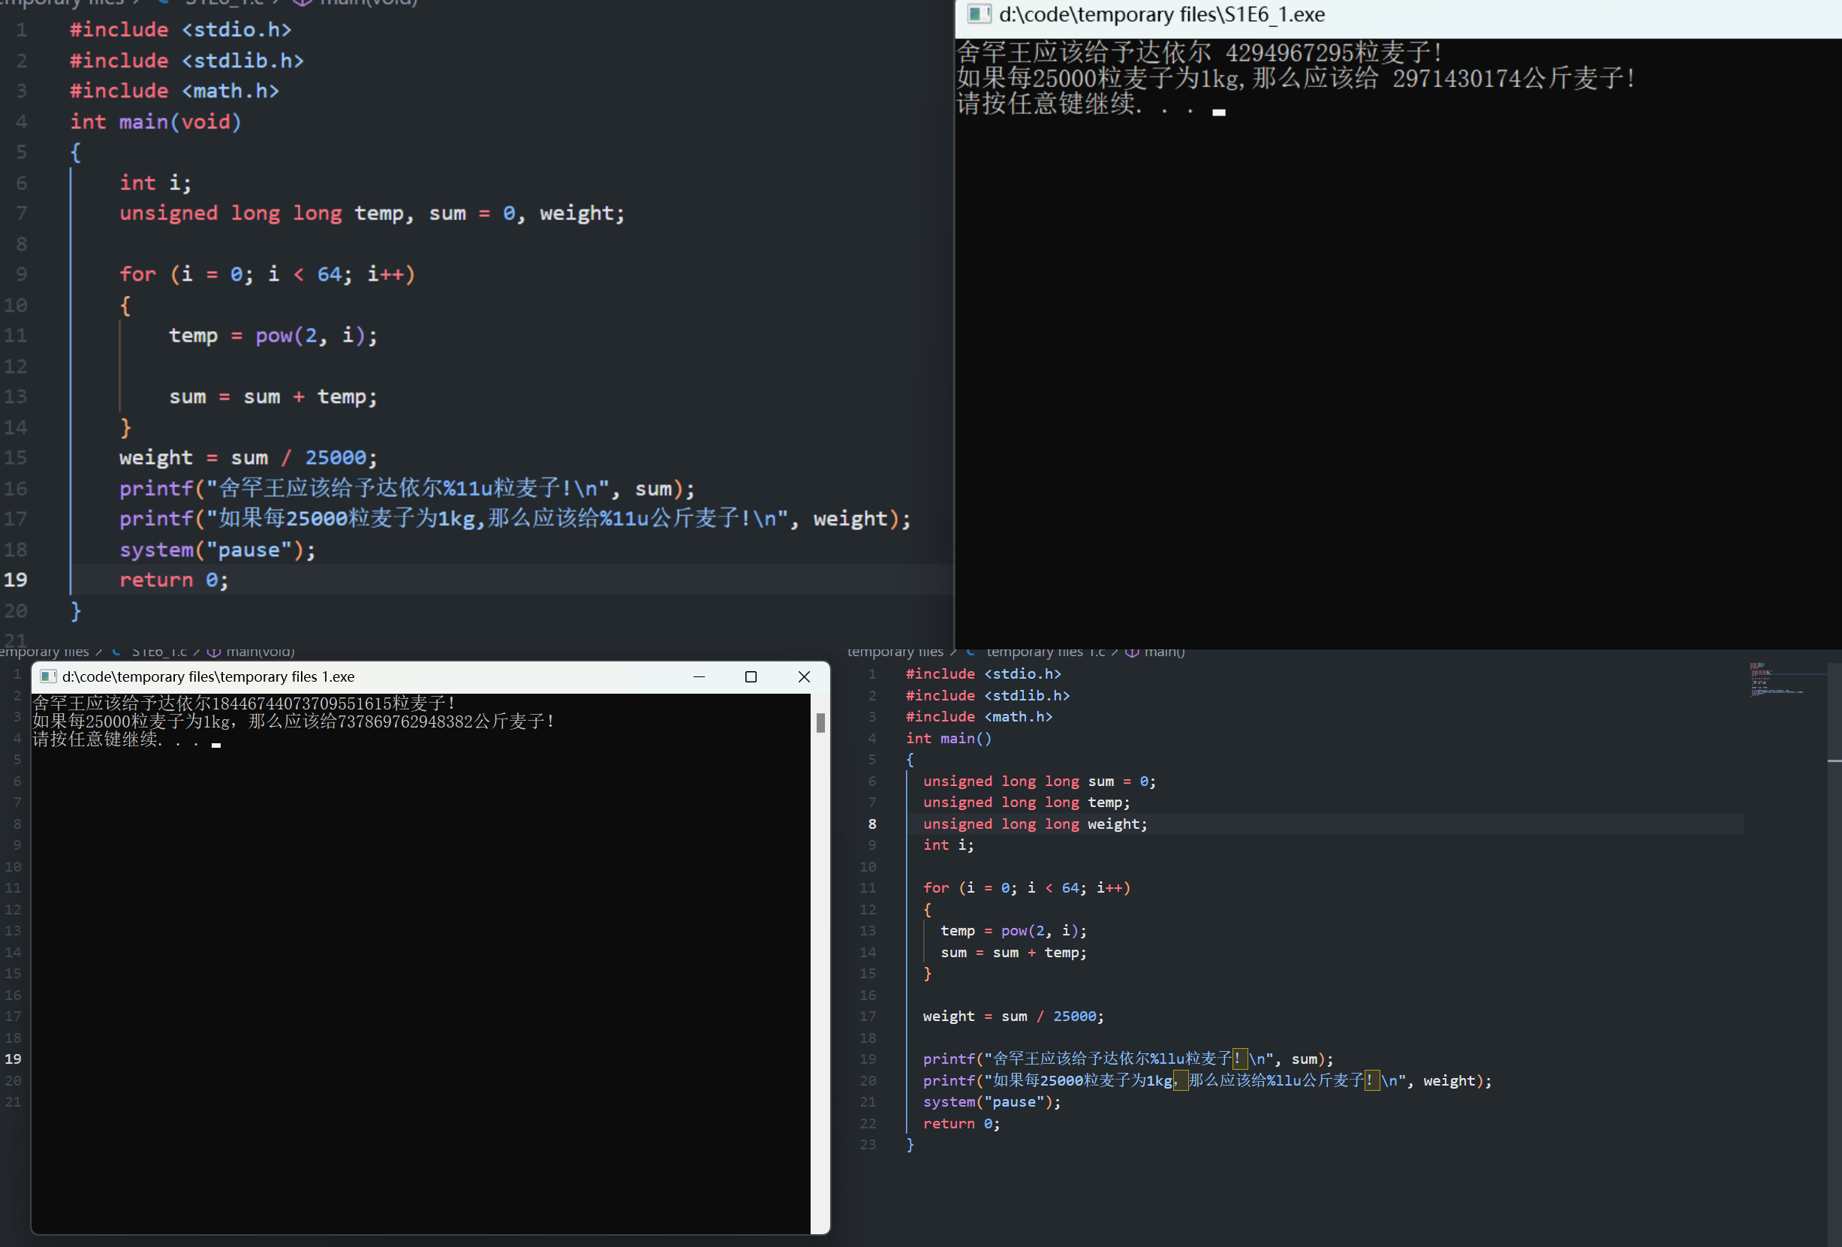Click the scrollbar thumb in temporary files 1.exe console
Viewport: 1842px width, 1247px height.
point(820,722)
